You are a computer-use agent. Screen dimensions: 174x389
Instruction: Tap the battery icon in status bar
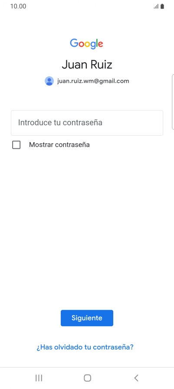point(162,6)
